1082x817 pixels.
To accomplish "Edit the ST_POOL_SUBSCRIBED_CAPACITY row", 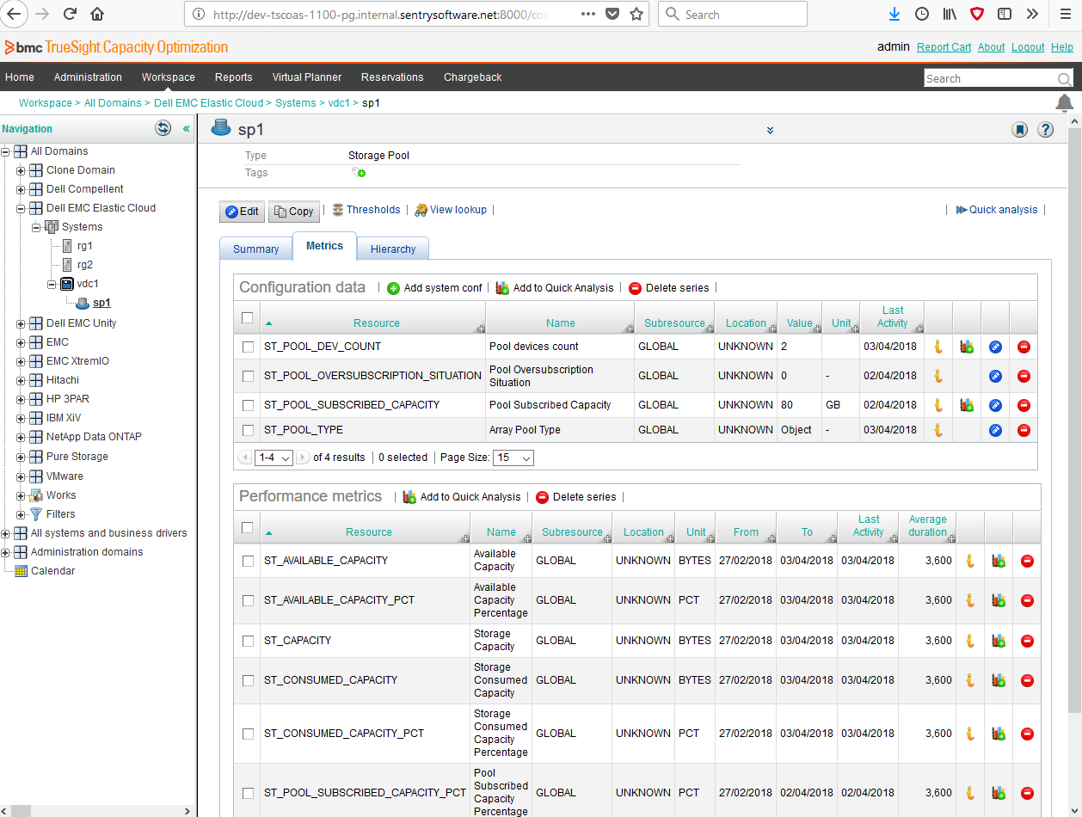I will point(995,405).
